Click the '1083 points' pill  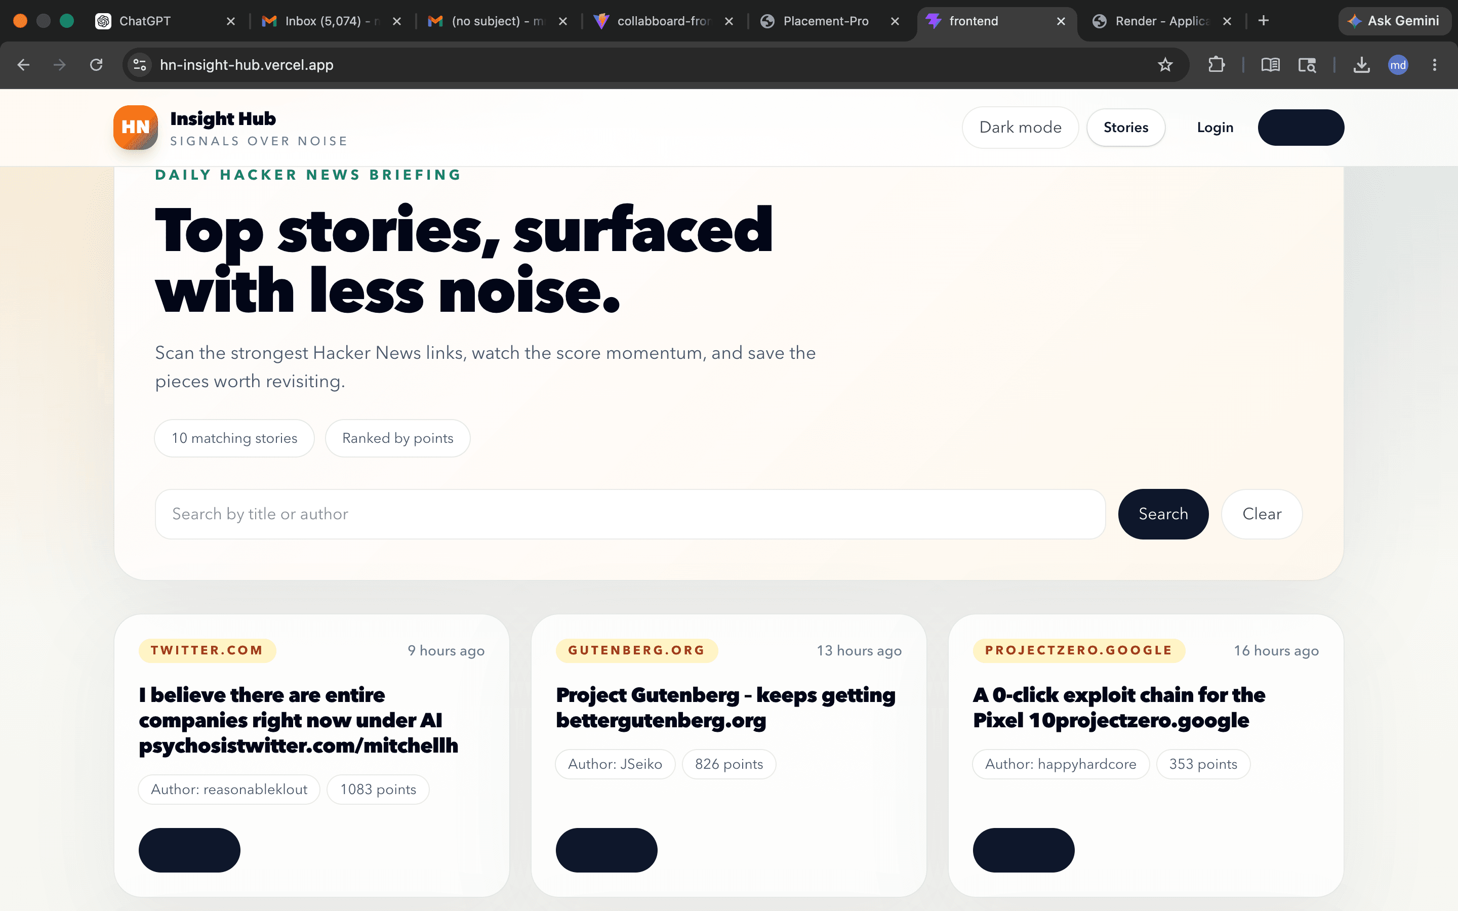[378, 790]
